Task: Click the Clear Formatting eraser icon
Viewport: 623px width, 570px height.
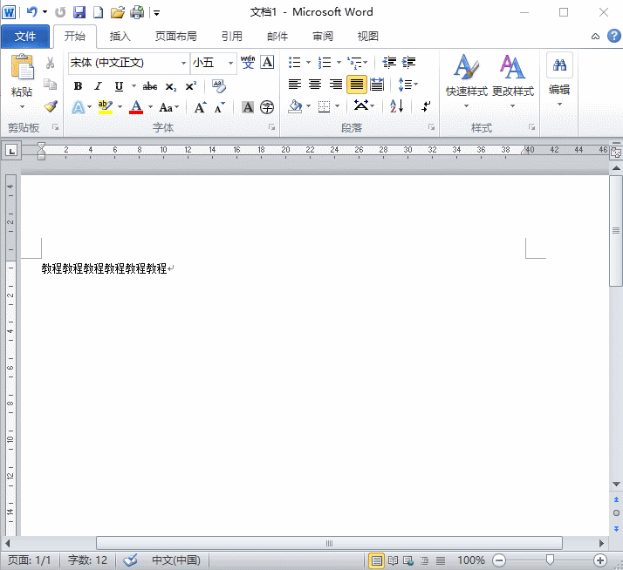Action: [219, 85]
